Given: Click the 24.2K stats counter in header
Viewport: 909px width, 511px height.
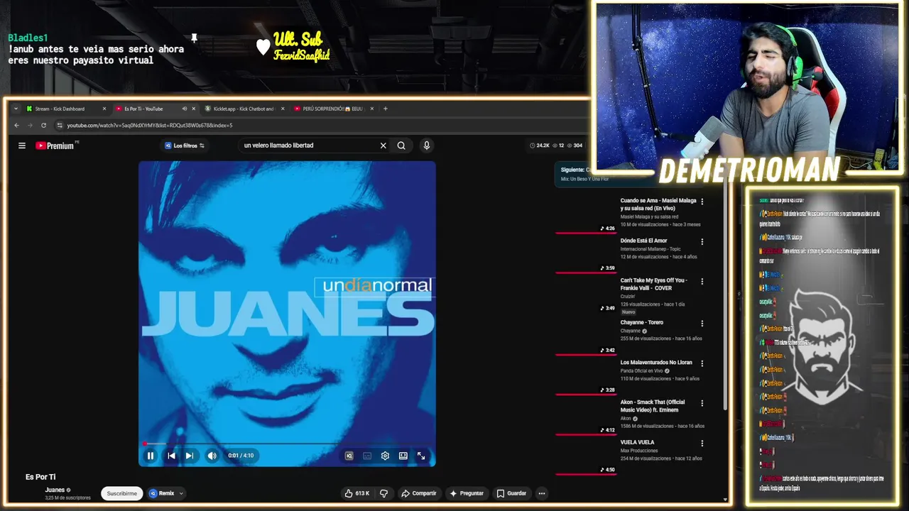Looking at the screenshot, I should 540,145.
